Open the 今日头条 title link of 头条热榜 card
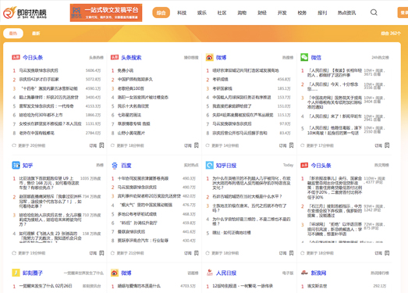 33,57
